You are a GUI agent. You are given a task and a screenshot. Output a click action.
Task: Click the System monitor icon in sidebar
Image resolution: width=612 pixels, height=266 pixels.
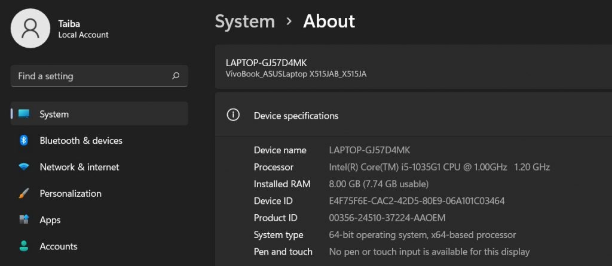tap(24, 114)
